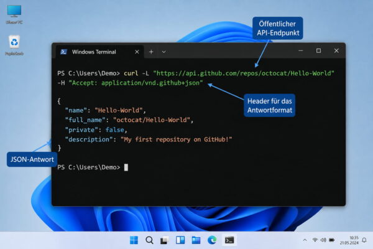Maximize the Windows Terminal window
The height and width of the screenshot is (249, 373).
pos(318,51)
